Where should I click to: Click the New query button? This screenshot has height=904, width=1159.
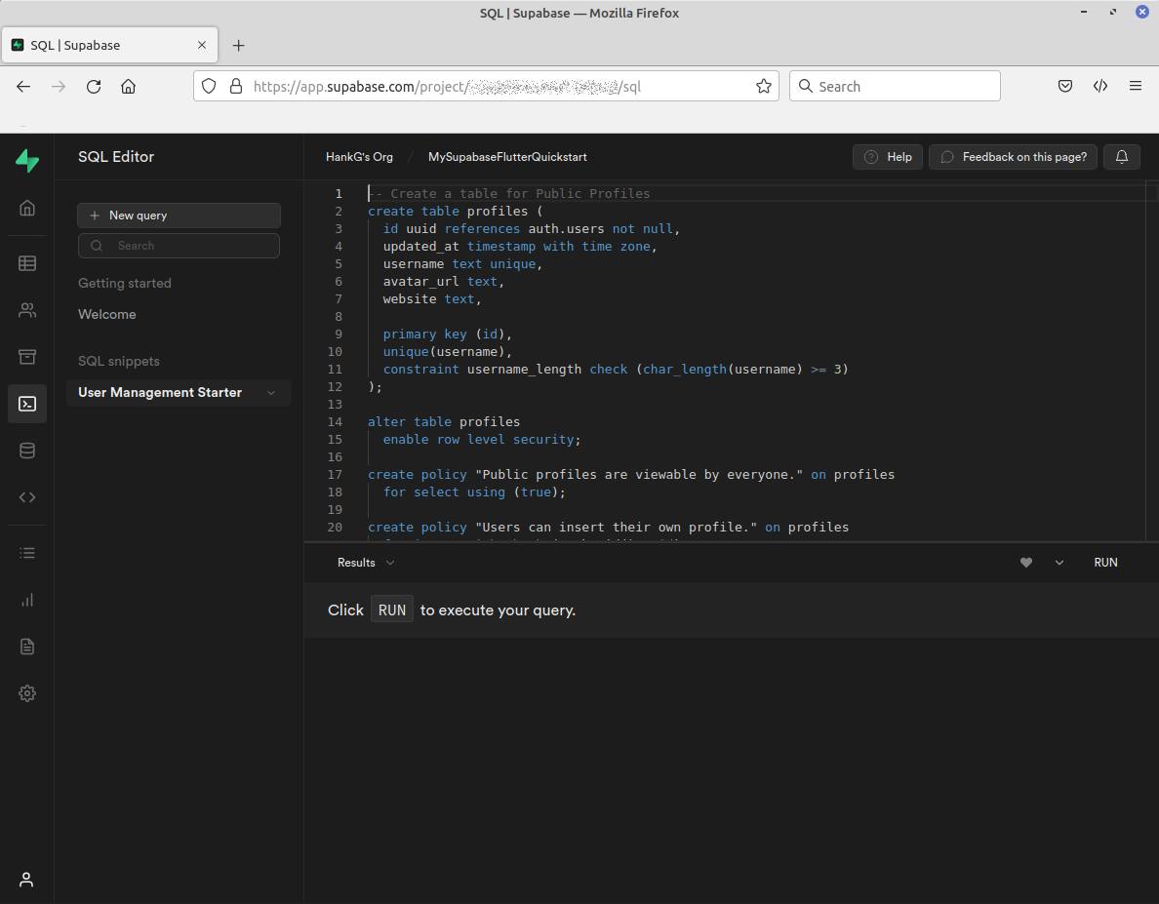[179, 216]
